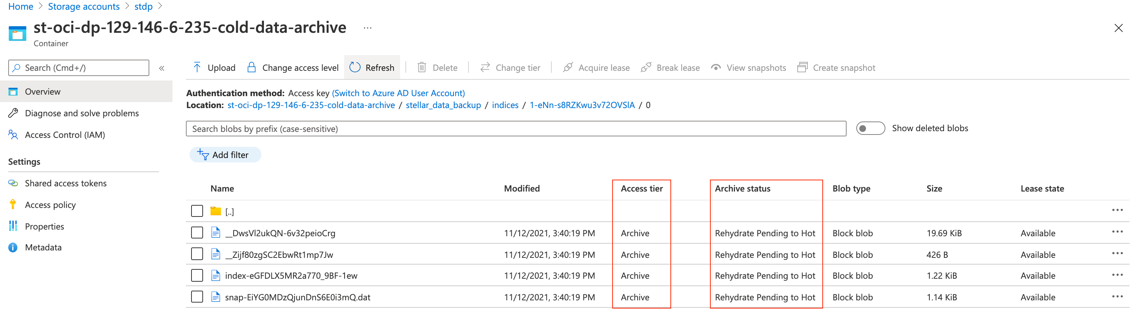The height and width of the screenshot is (313, 1137).
Task: Open the more options ellipsis beside container title
Action: click(367, 28)
